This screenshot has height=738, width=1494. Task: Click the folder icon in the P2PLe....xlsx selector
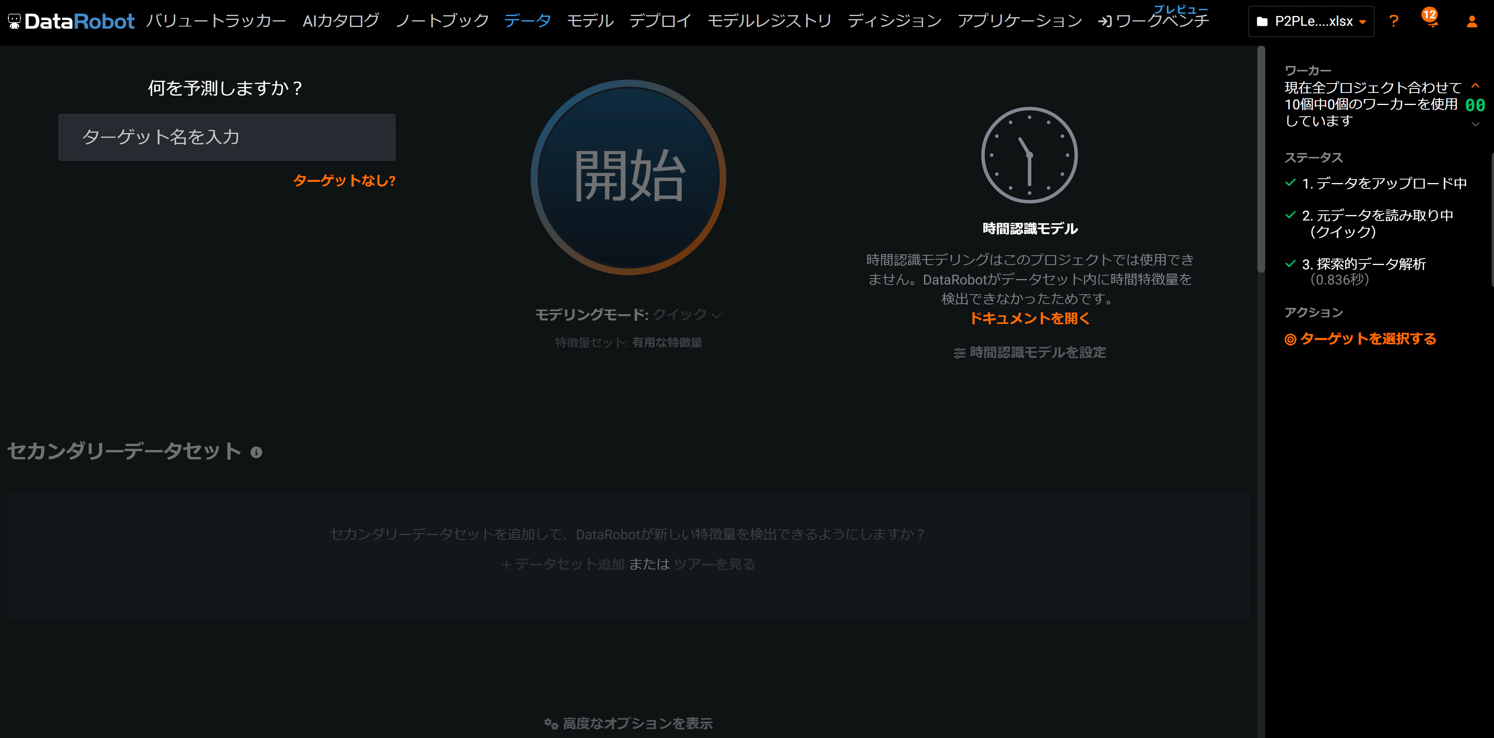tap(1261, 21)
